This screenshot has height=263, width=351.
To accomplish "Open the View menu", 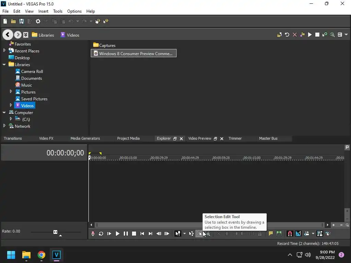I will (x=29, y=11).
